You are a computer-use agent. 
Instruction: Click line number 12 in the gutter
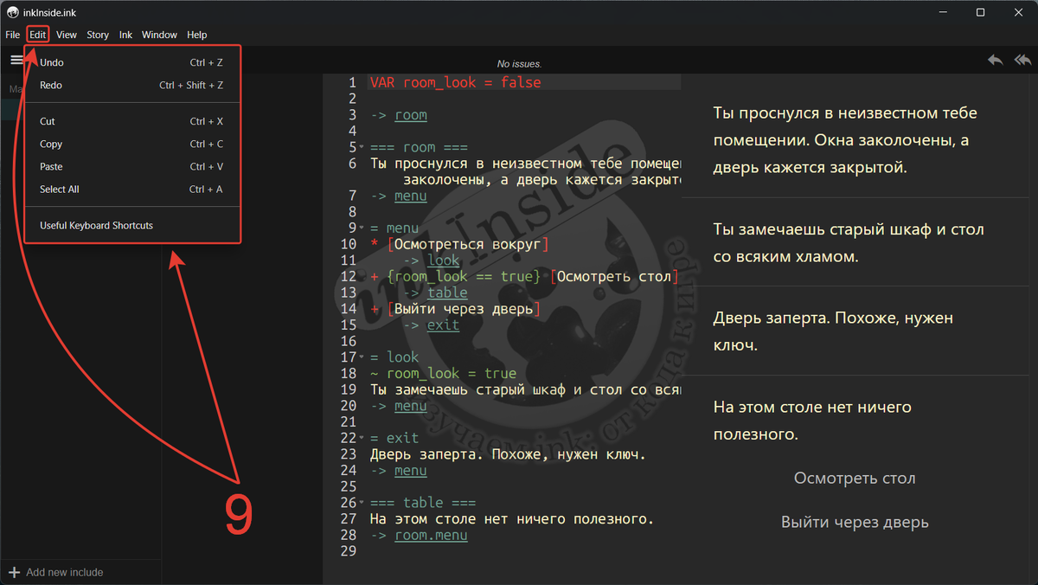(x=348, y=277)
